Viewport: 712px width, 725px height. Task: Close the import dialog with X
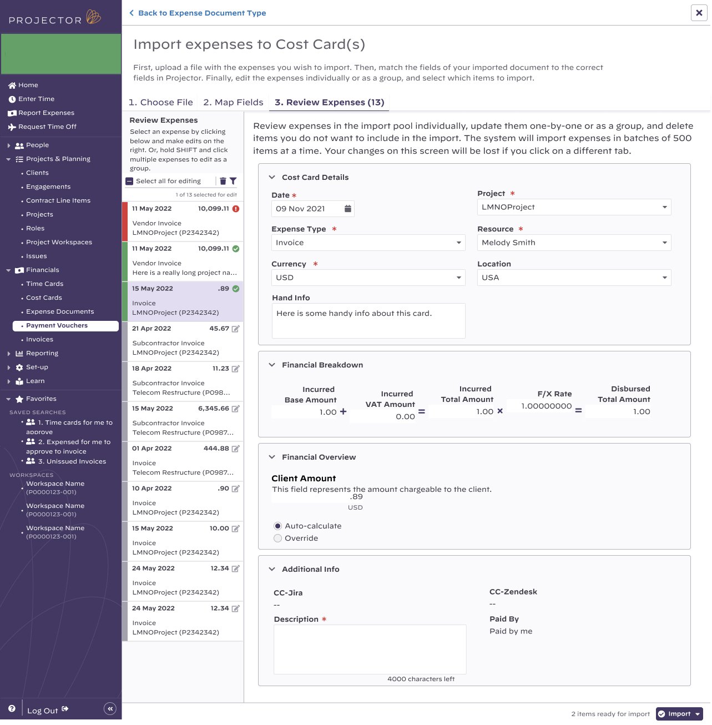tap(699, 13)
